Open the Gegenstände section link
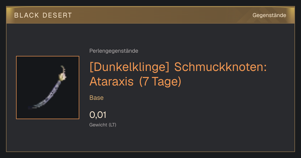This screenshot has width=301, height=158. click(x=269, y=15)
